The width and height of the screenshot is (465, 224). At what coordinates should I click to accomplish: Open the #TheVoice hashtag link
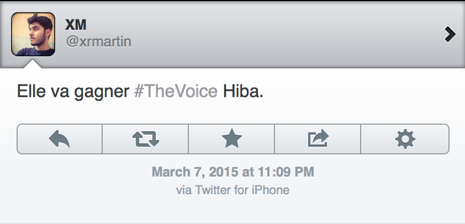[x=176, y=91]
